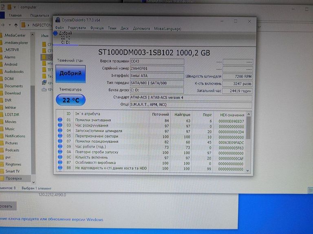Image resolution: width=313 pixels, height=234 pixels.
Task: Select the Ringtones folder in Explorer tree
Action: (x=13, y=164)
